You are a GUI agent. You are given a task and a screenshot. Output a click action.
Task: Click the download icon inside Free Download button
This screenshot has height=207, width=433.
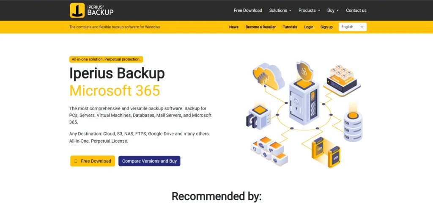pyautogui.click(x=76, y=161)
